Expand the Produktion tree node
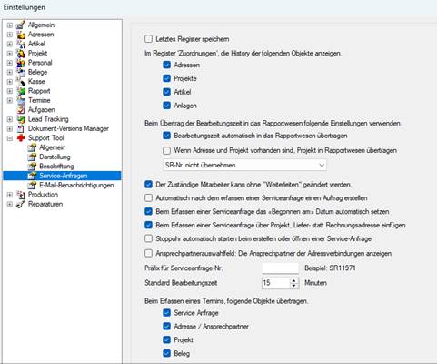 pyautogui.click(x=10, y=195)
